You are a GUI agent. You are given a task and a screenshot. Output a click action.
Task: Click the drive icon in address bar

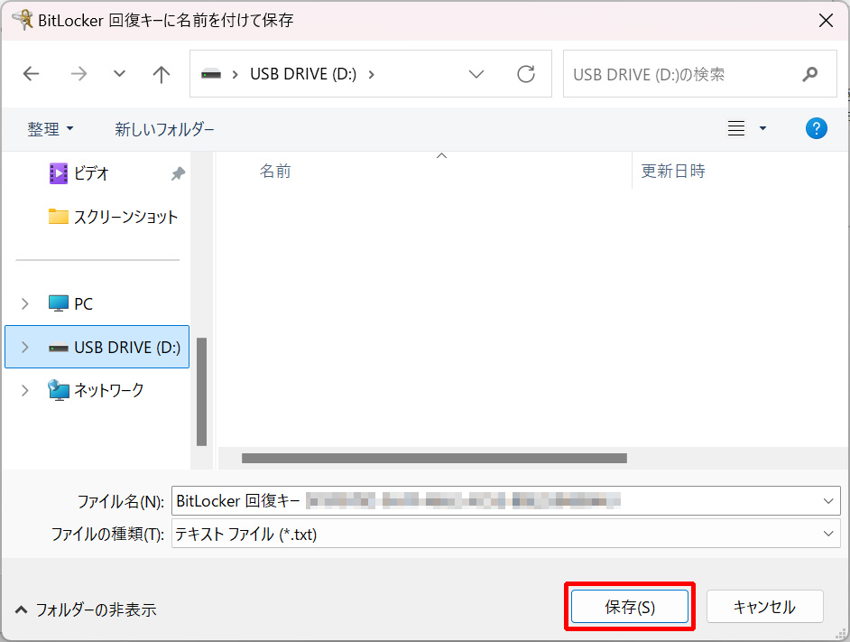pos(211,74)
